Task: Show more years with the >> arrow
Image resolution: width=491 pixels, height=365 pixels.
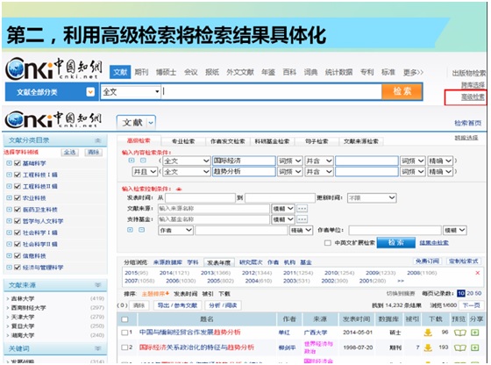Action: coord(401,281)
